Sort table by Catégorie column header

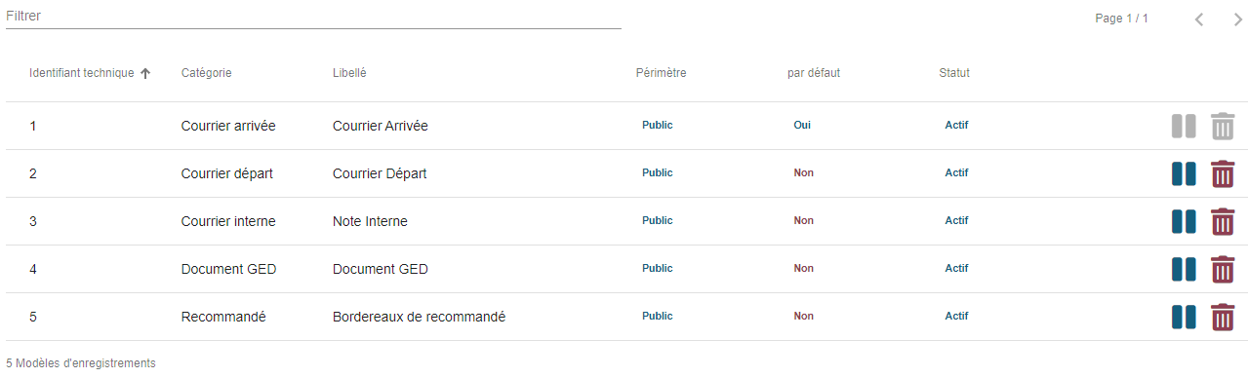point(206,73)
